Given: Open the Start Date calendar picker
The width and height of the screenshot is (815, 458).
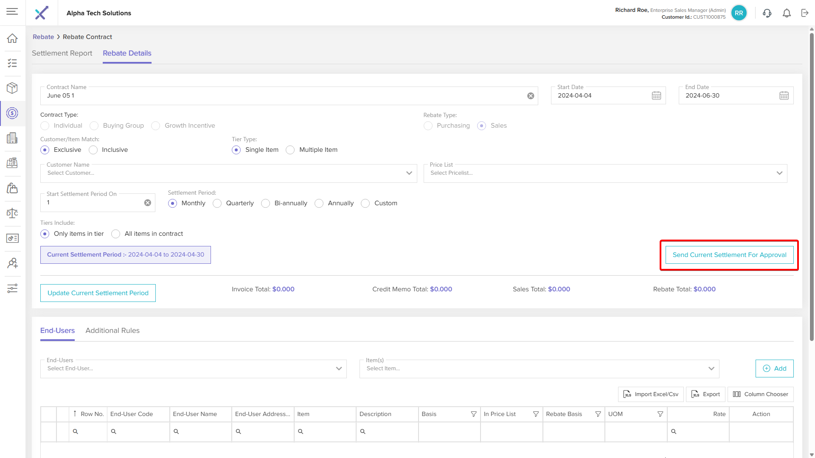Looking at the screenshot, I should pyautogui.click(x=656, y=96).
